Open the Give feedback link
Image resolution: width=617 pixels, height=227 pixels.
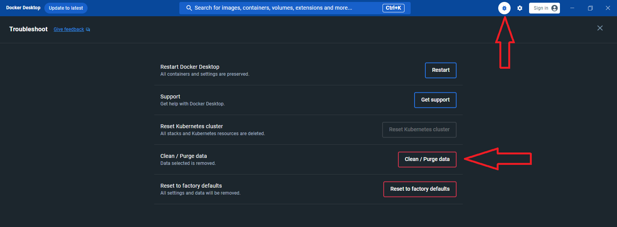[69, 29]
